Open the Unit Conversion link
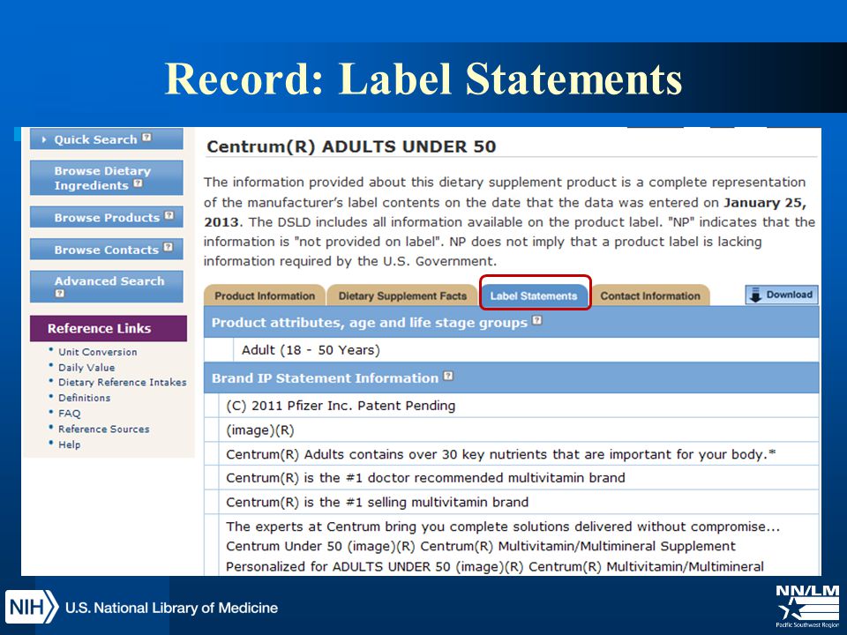 pos(98,352)
